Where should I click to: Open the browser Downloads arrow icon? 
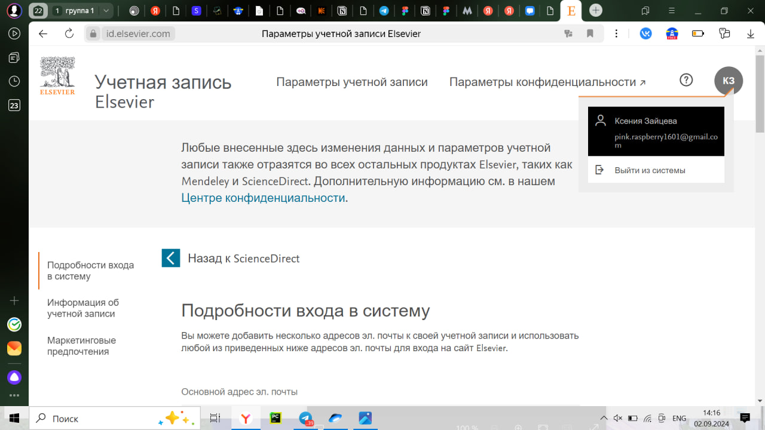tap(751, 34)
